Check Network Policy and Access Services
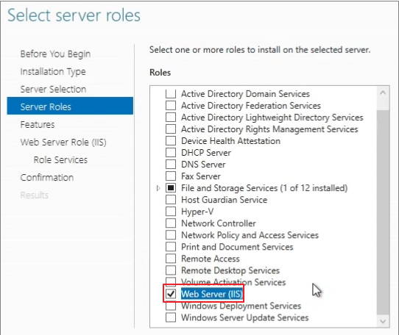399x335 pixels. point(171,235)
